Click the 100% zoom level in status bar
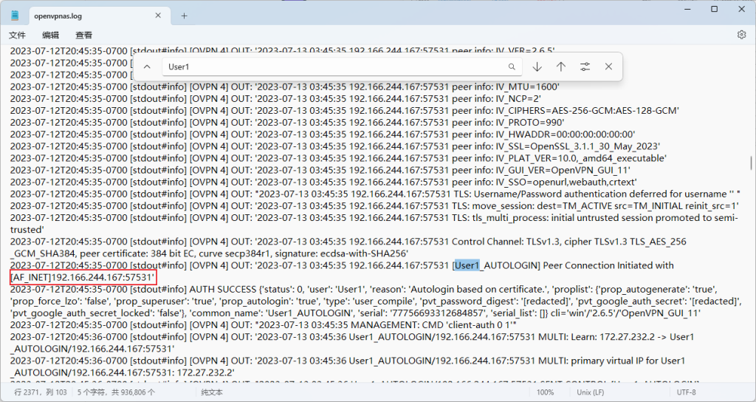 coord(546,392)
